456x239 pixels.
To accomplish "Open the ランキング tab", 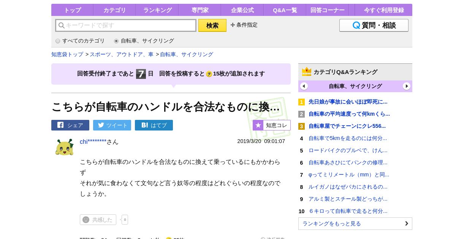I will (157, 10).
